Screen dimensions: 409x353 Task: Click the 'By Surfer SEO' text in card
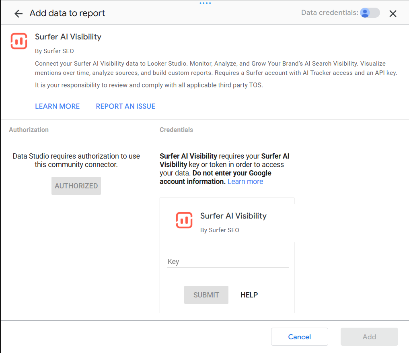pos(220,230)
